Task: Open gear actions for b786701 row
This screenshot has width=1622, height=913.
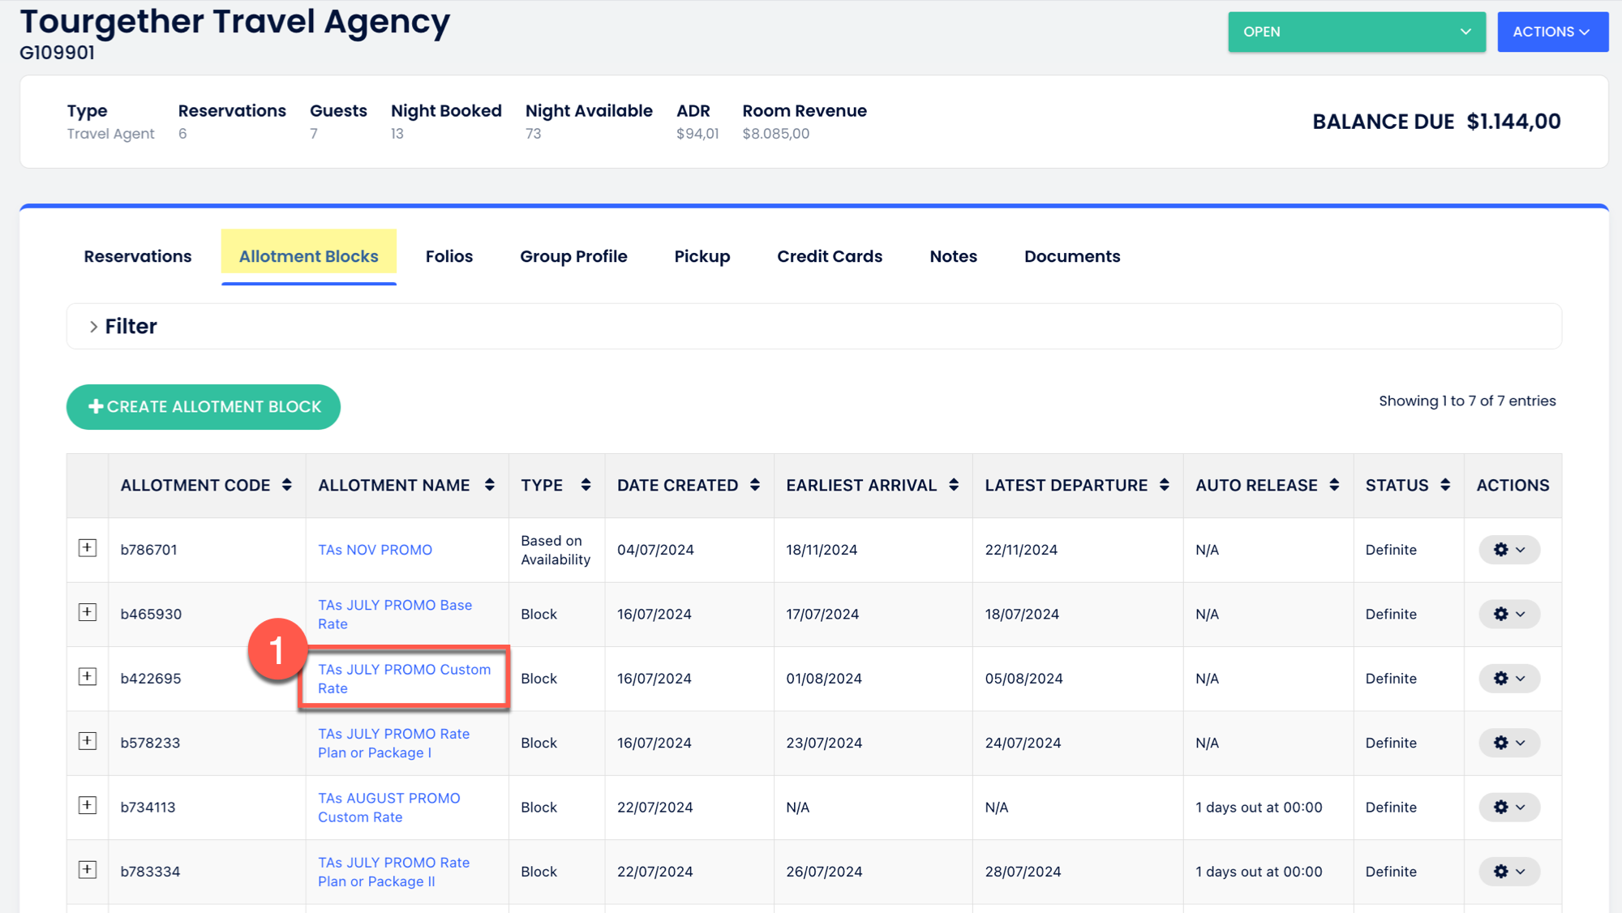Action: (x=1508, y=550)
